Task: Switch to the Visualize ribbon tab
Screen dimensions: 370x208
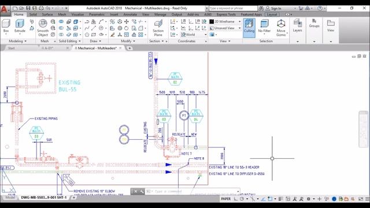Action: click(x=77, y=14)
